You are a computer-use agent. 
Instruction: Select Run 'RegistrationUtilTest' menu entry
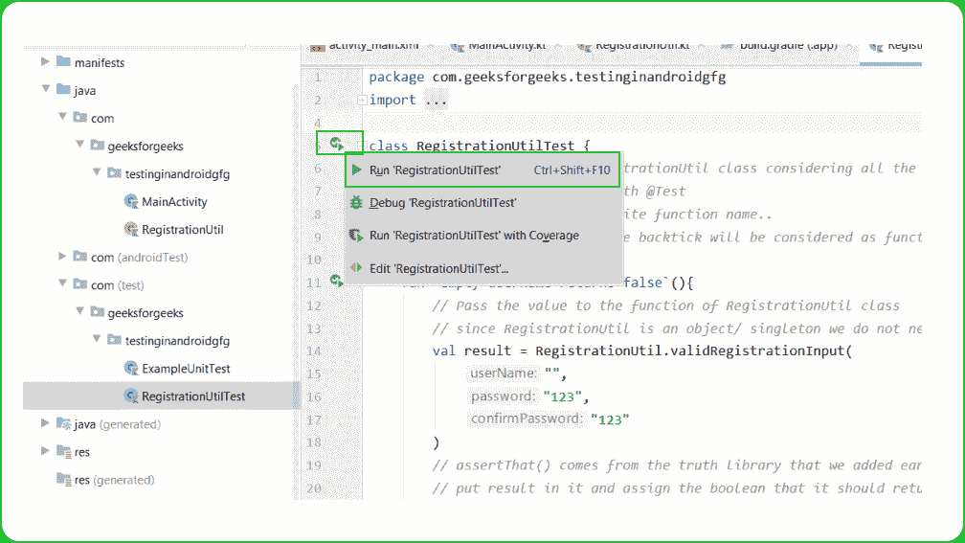[x=436, y=170]
